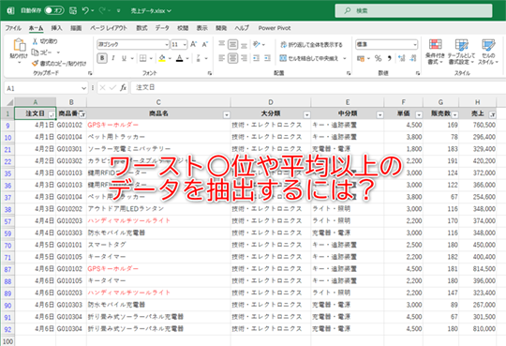Click the decrease indent icon

(x=256, y=58)
